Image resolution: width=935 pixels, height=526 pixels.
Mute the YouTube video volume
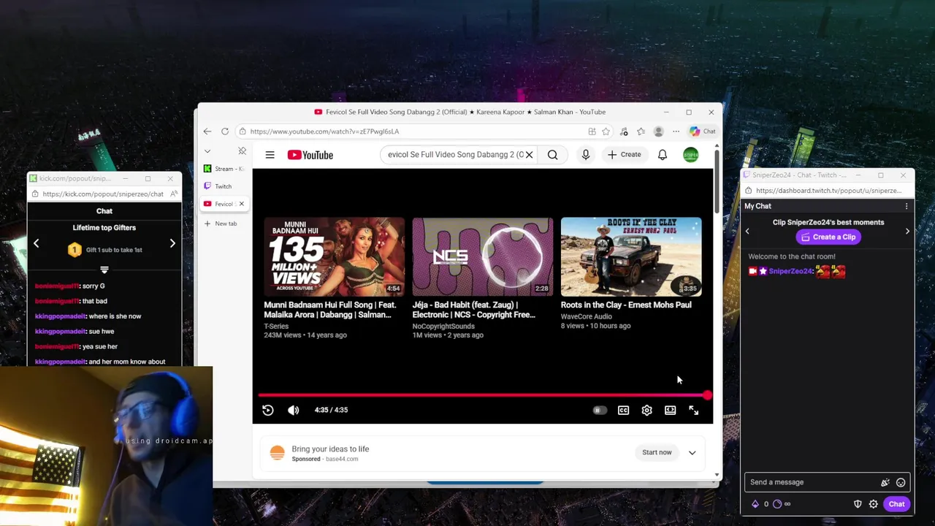point(293,410)
